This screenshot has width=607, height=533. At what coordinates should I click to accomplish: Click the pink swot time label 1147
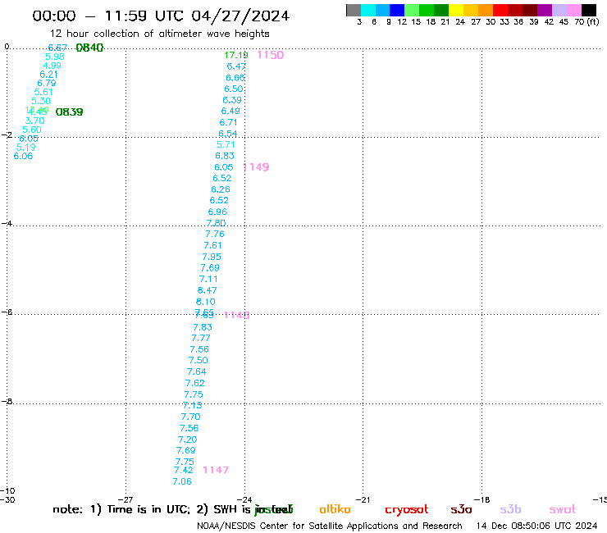tap(216, 470)
